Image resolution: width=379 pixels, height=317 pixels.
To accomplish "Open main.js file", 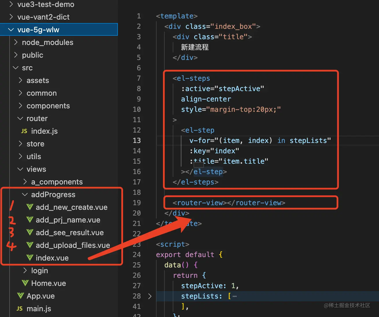I will tap(39, 309).
